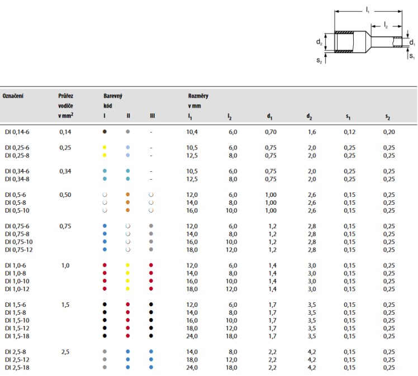Screen dimensions: 418x376
Task: Click the d2 value '1,6'
Action: tap(312, 132)
